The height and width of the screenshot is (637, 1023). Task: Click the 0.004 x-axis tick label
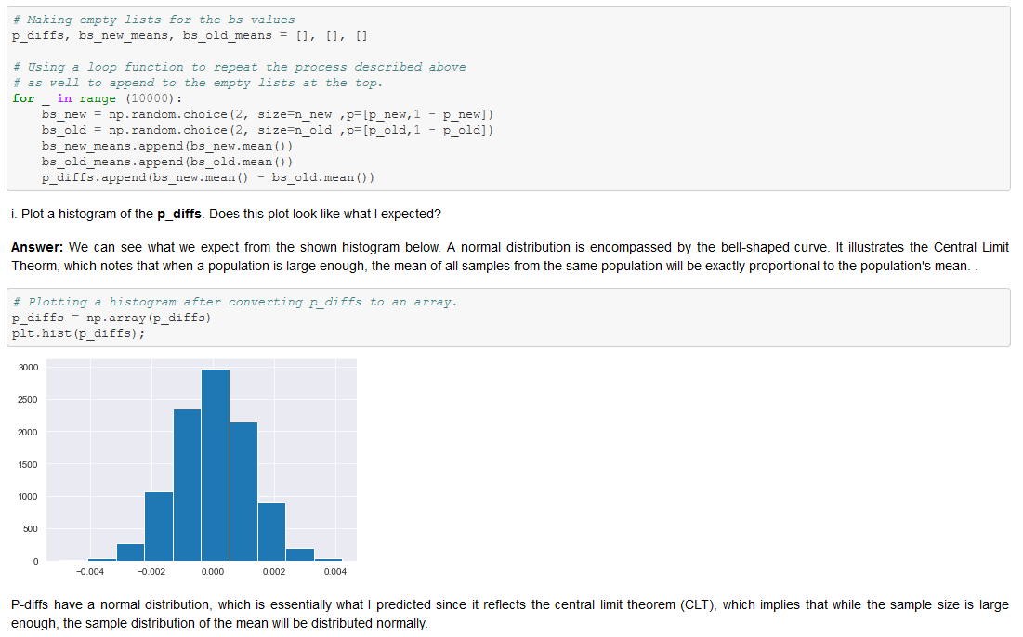coord(334,572)
